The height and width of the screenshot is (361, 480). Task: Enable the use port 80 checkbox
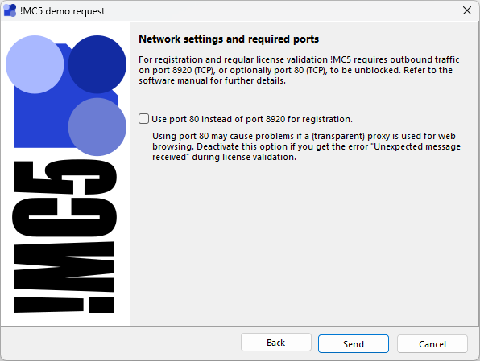pos(143,119)
